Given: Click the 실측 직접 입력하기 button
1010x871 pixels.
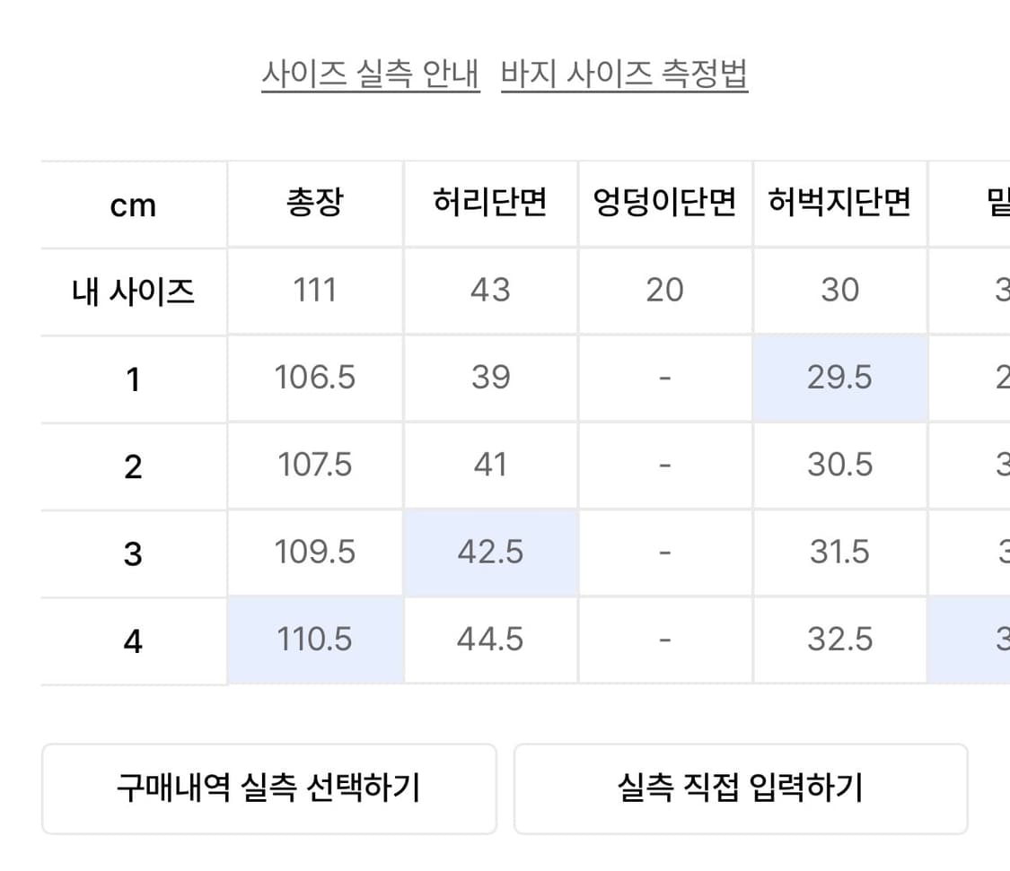Looking at the screenshot, I should pos(740,788).
